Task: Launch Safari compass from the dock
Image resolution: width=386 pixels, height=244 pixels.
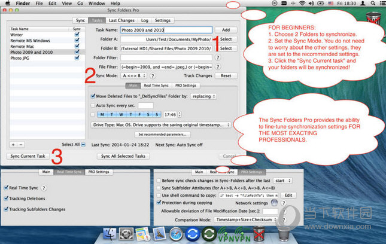Action: [x=176, y=234]
